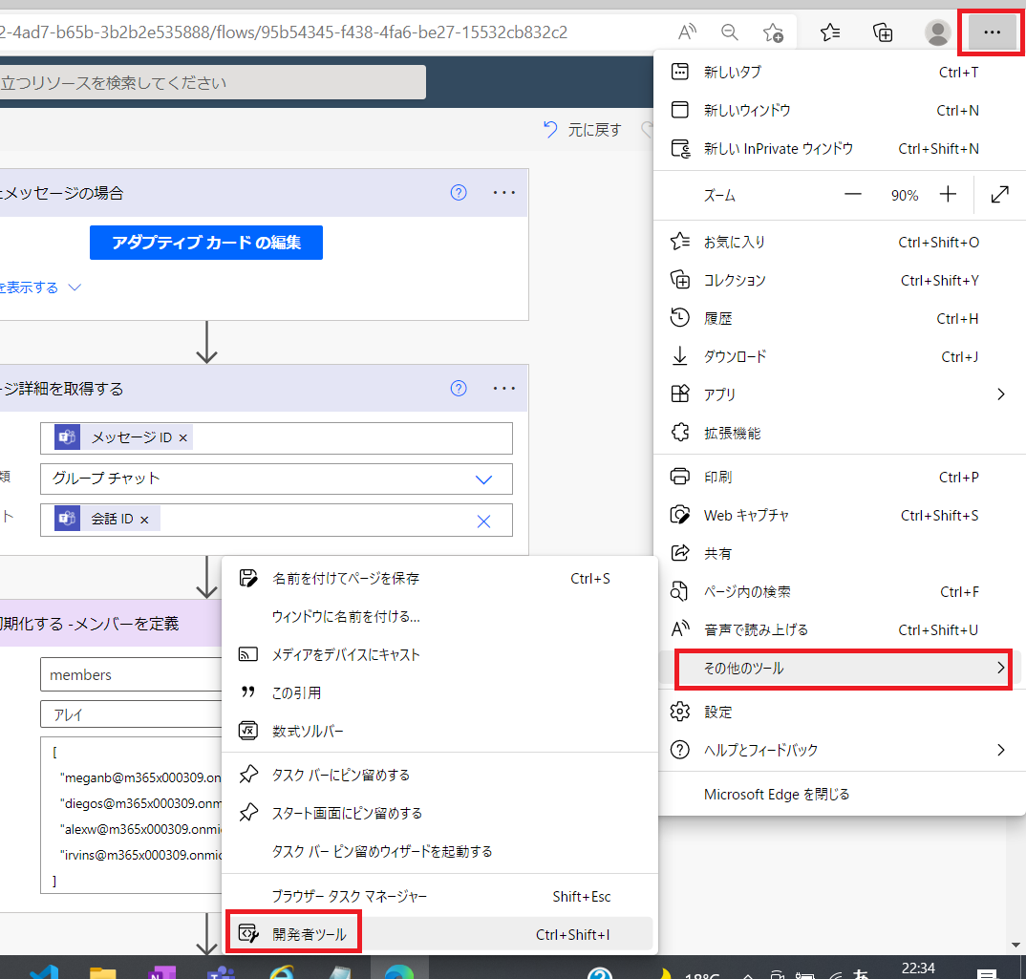This screenshot has width=1026, height=979.
Task: Click the Read aloud icon in address bar
Action: [x=687, y=32]
